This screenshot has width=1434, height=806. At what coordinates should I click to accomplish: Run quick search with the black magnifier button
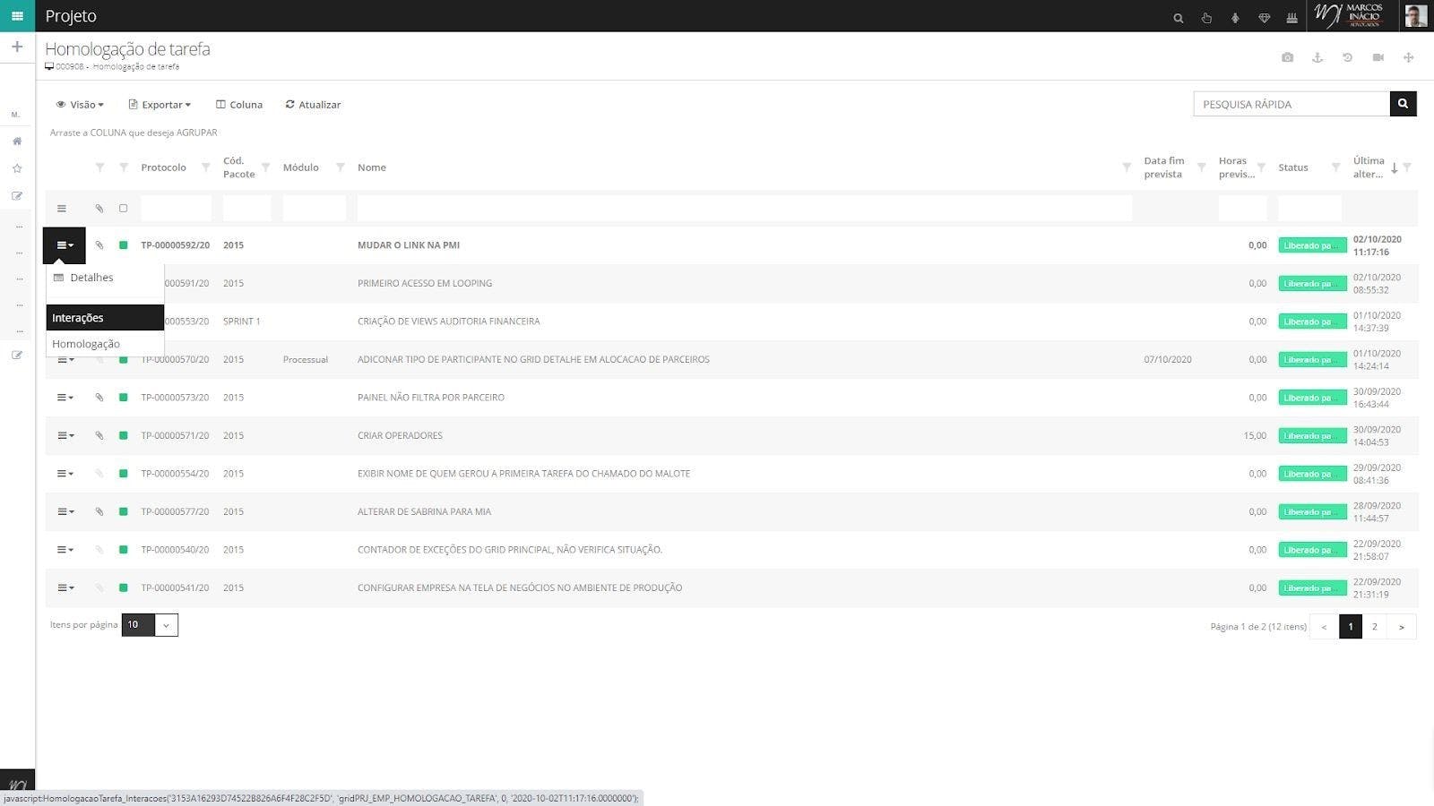click(1403, 104)
